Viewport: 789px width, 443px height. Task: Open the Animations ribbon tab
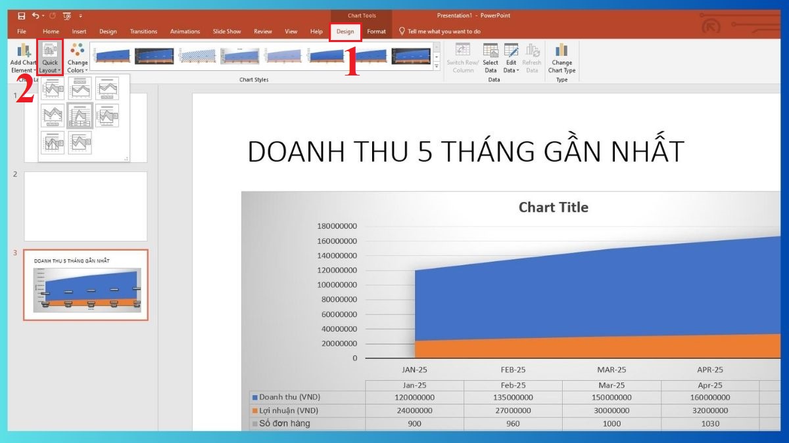185,31
